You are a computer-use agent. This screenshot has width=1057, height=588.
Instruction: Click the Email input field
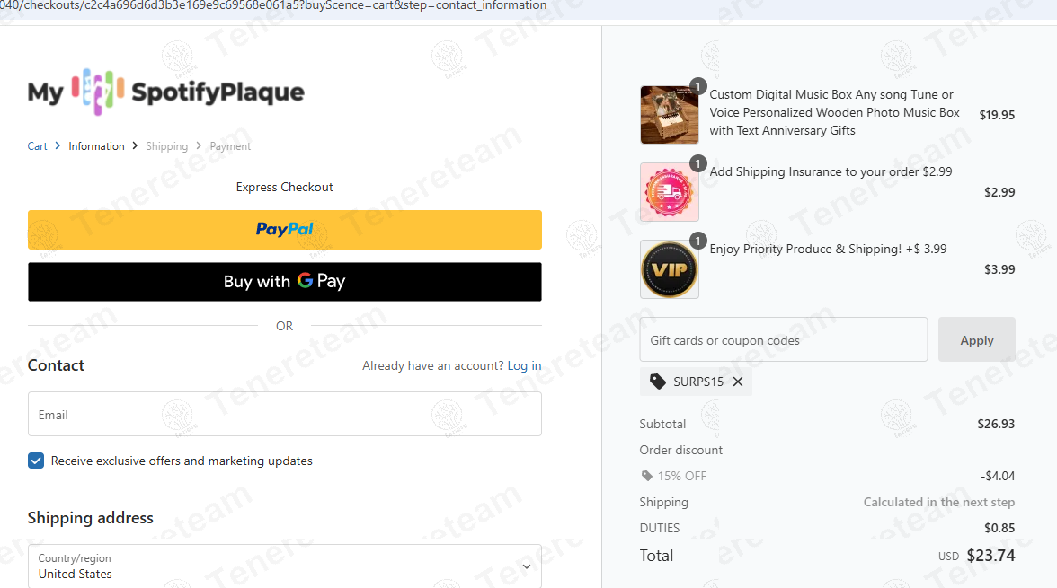284,414
